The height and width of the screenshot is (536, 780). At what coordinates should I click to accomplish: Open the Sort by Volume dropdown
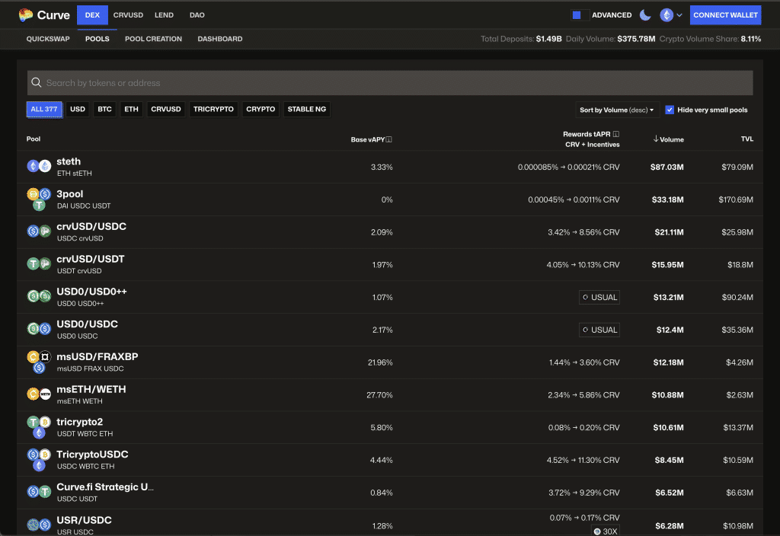(617, 110)
